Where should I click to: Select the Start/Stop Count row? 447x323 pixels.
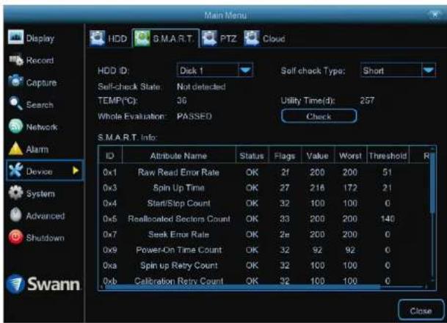264,203
